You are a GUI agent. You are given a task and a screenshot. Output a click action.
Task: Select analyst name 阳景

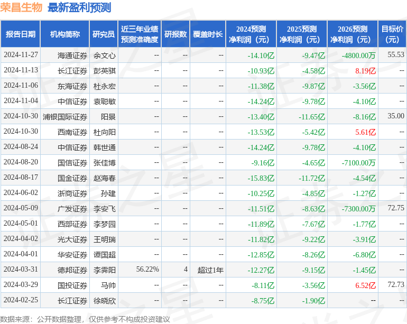[108, 117]
